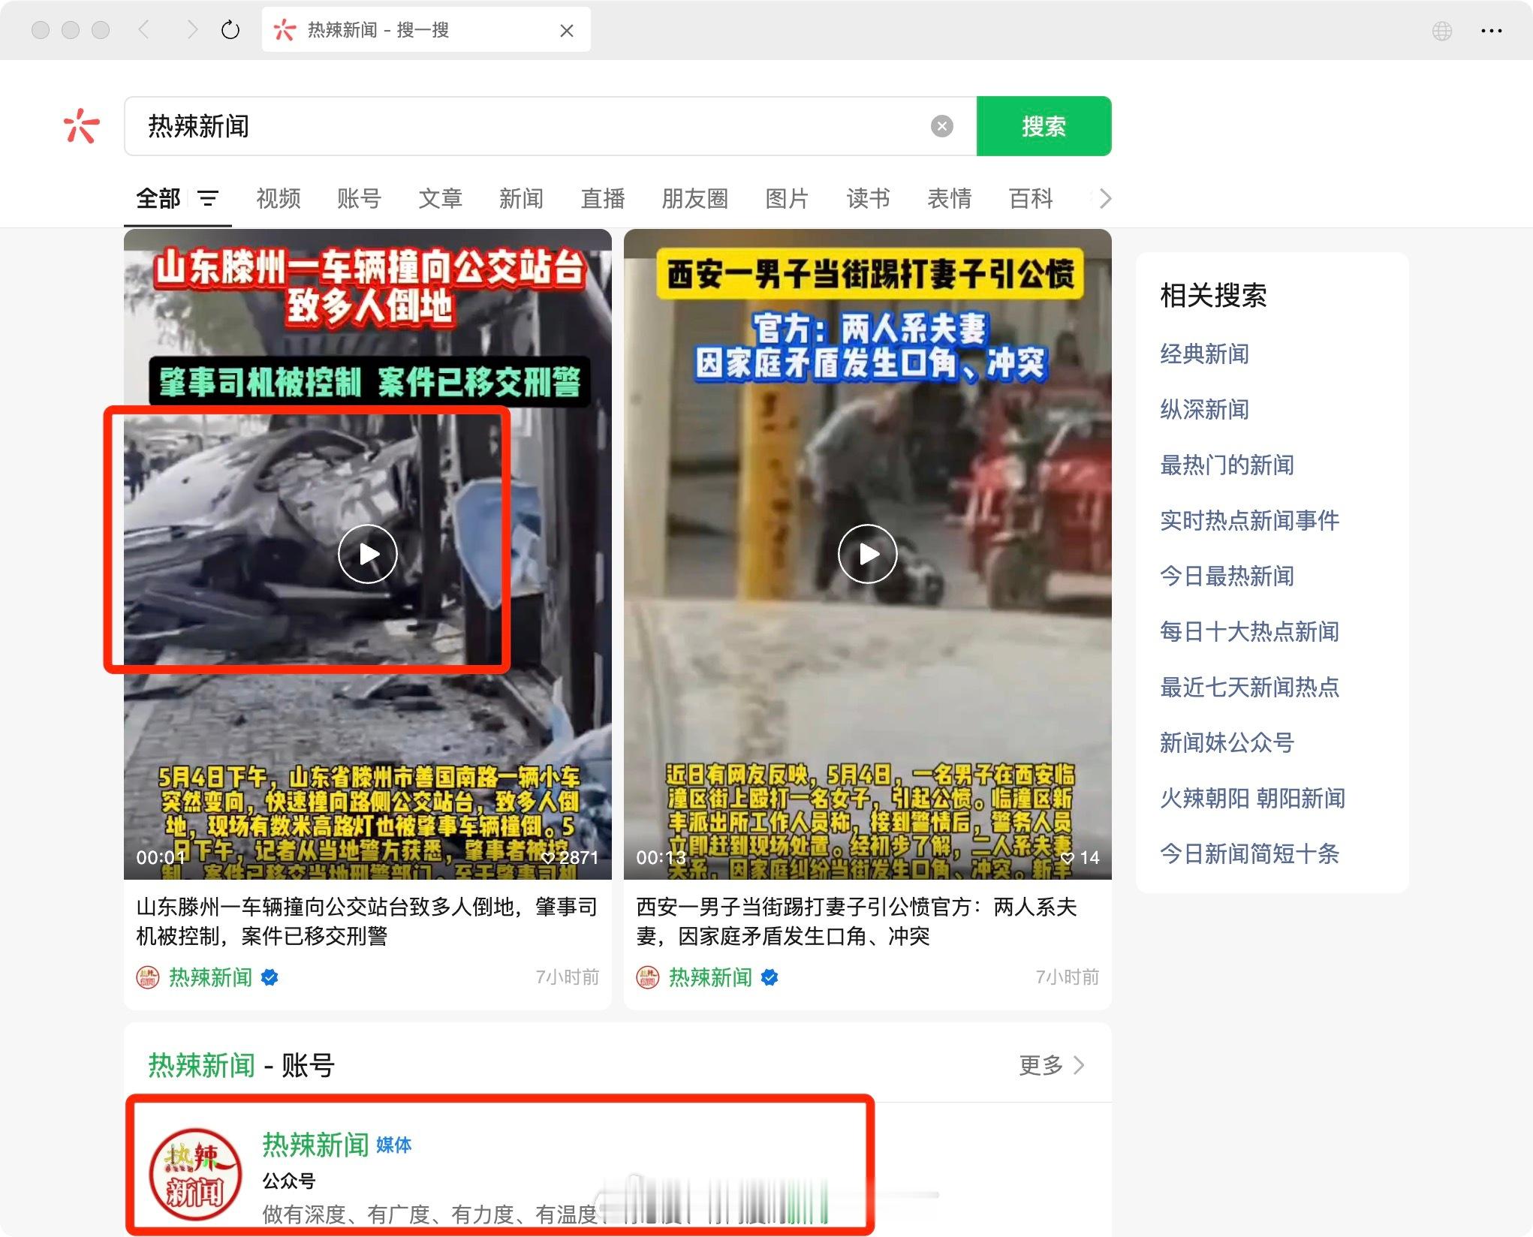The image size is (1533, 1237).
Task: Click verified badge under 山东滕州 video
Action: pos(270,977)
